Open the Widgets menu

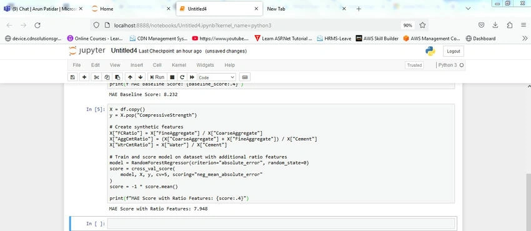pyautogui.click(x=206, y=65)
